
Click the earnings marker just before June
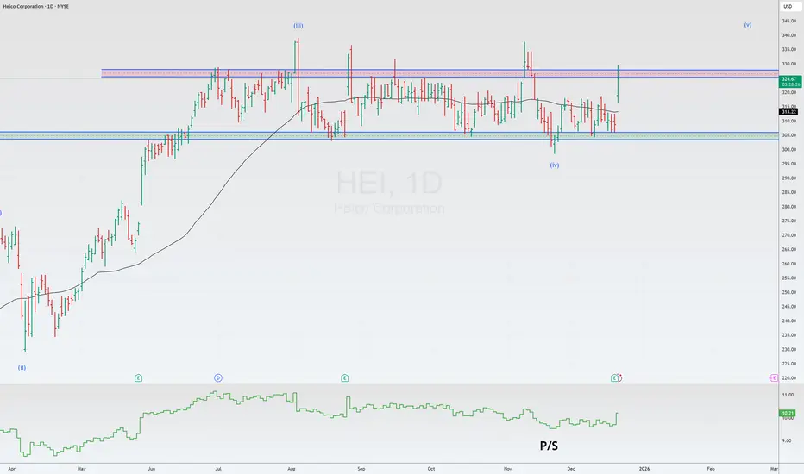138,378
